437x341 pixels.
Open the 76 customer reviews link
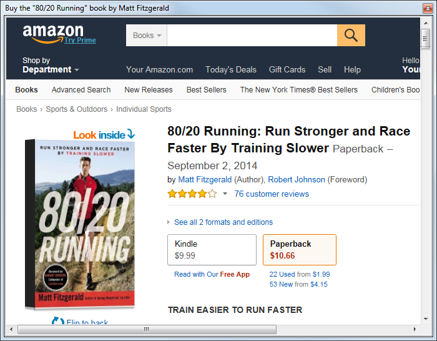(x=272, y=194)
